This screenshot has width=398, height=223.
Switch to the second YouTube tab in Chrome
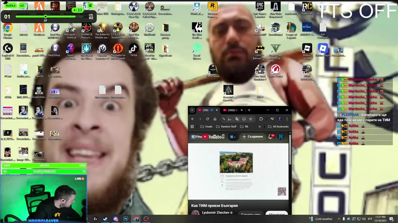[x=233, y=110]
